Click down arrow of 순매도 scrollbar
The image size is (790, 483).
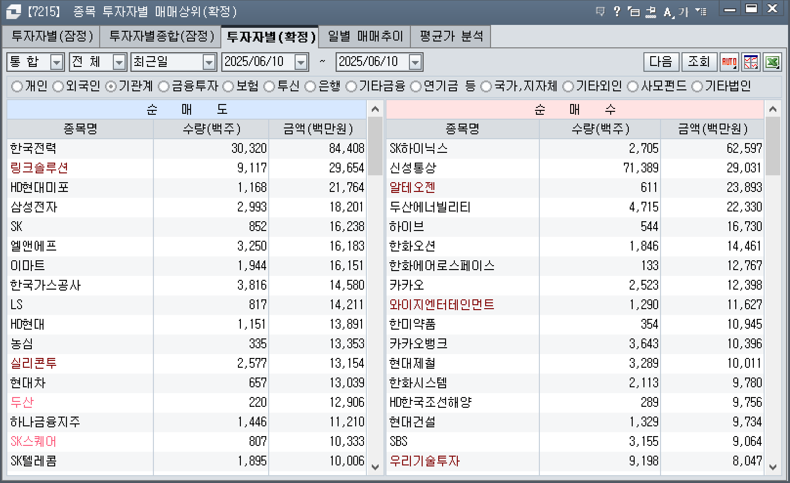375,467
